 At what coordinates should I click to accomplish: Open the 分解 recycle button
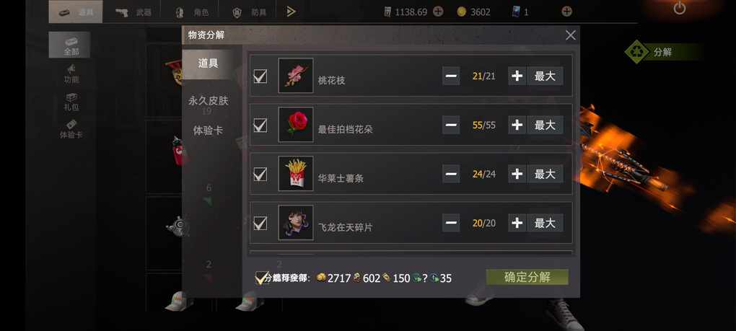(x=662, y=52)
